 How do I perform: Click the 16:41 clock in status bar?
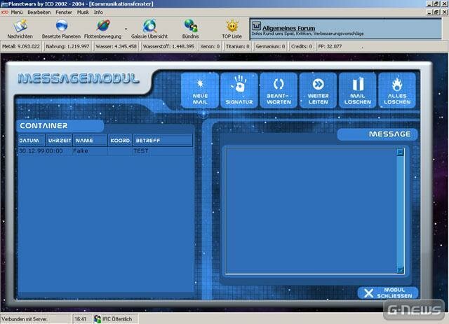80,319
